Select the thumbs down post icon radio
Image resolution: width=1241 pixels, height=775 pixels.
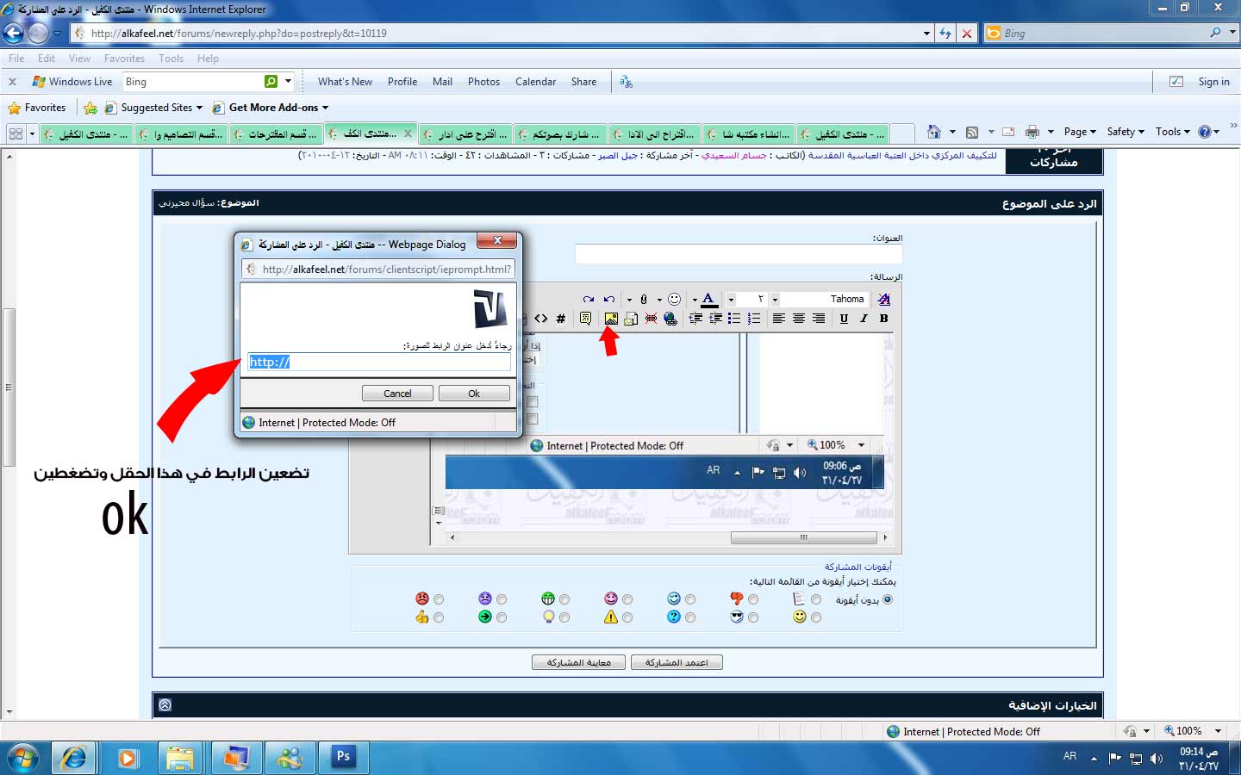pyautogui.click(x=753, y=599)
